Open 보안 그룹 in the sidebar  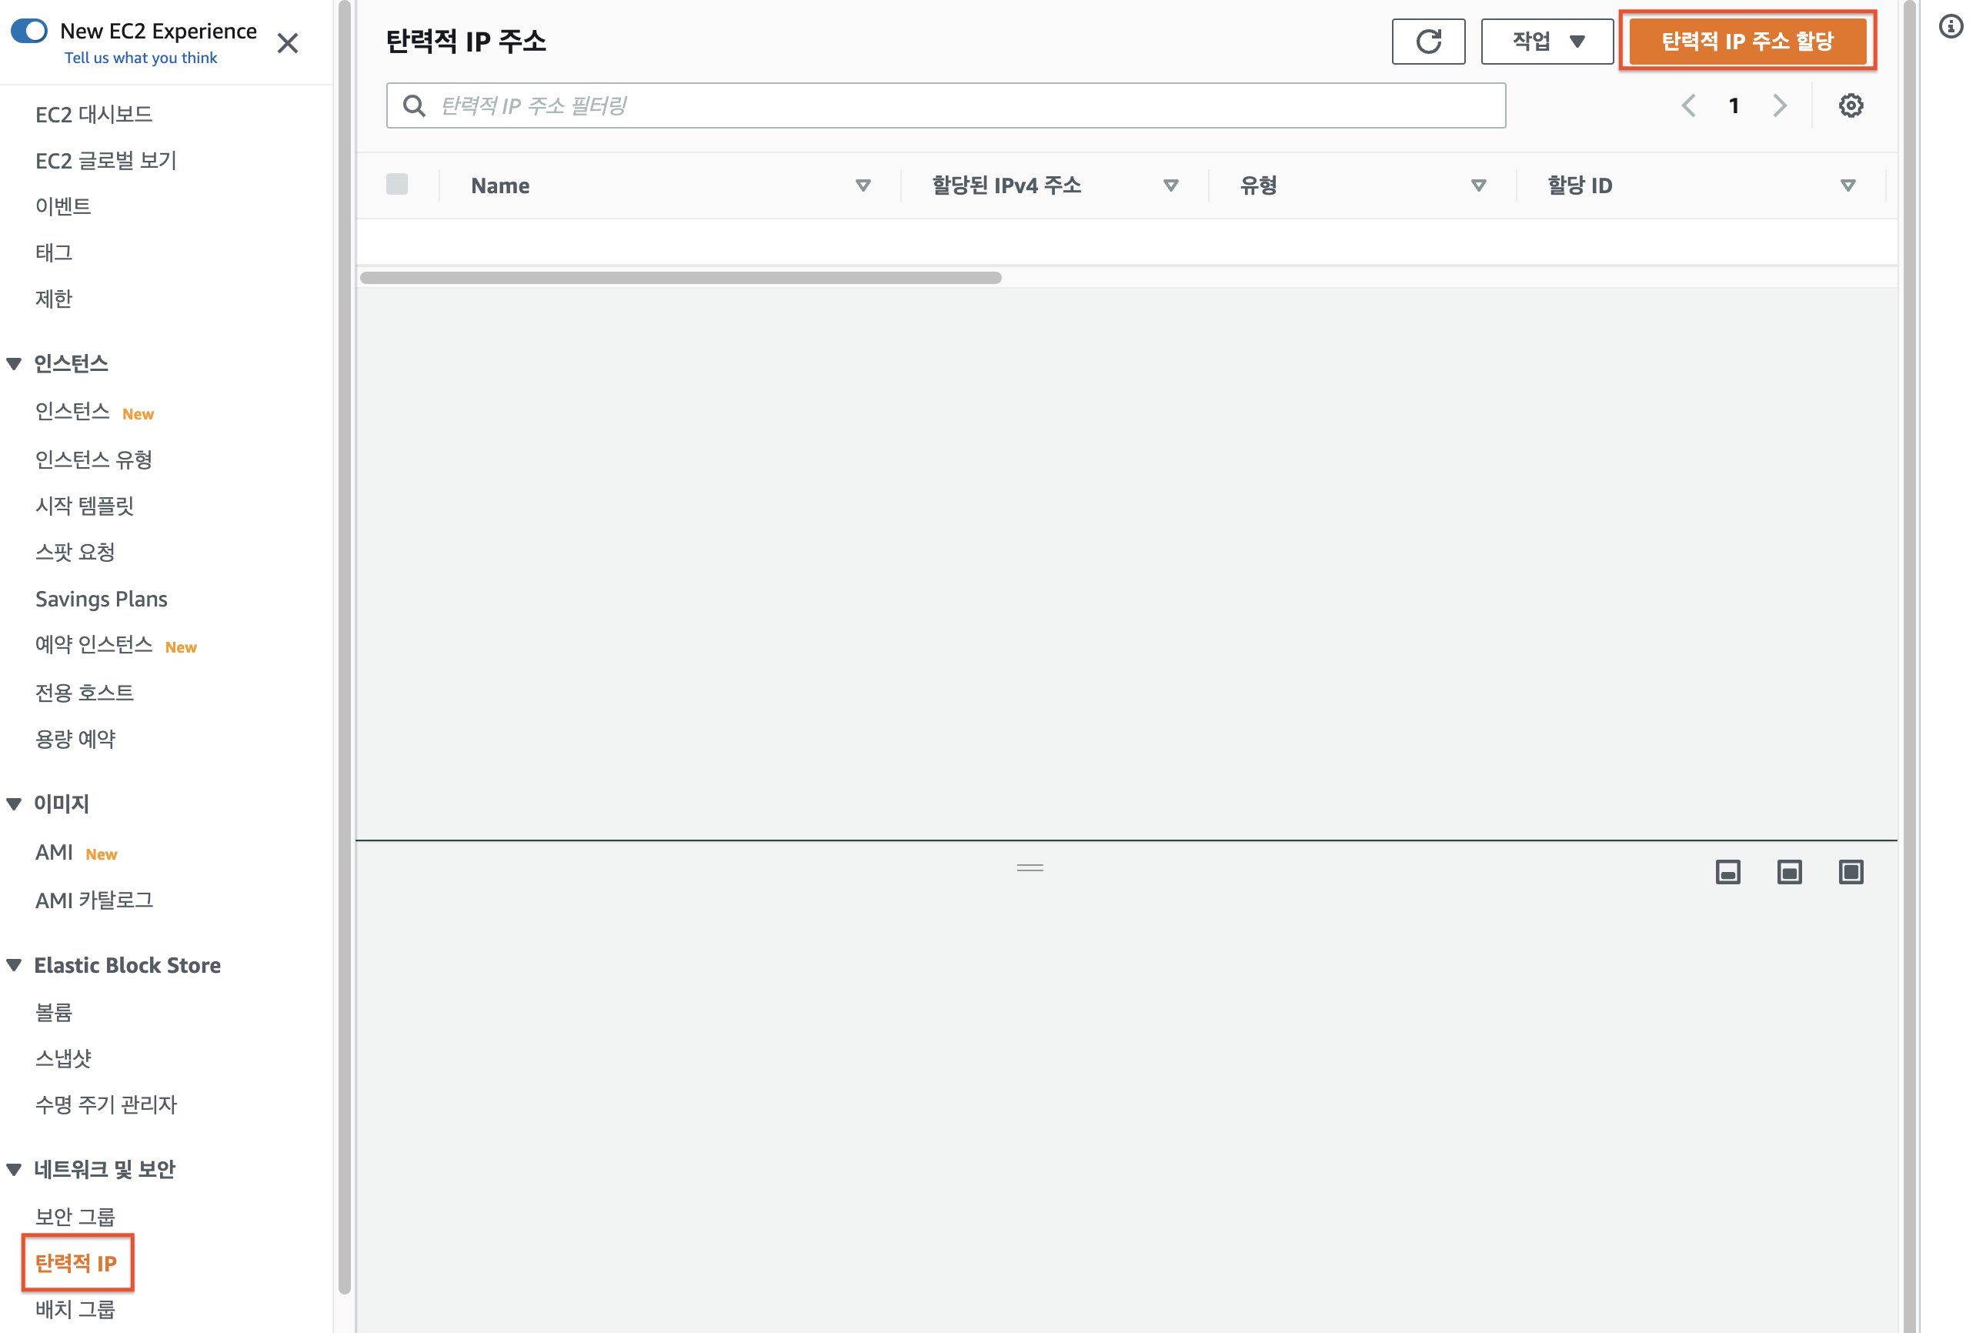75,1216
